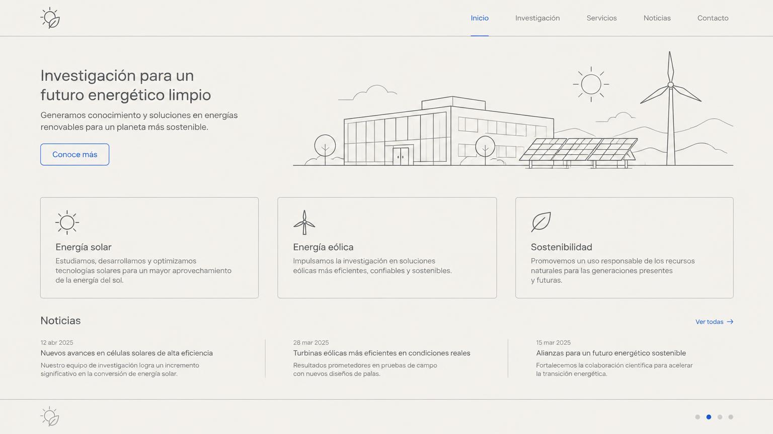Select the Energía solar card title

[x=84, y=247]
